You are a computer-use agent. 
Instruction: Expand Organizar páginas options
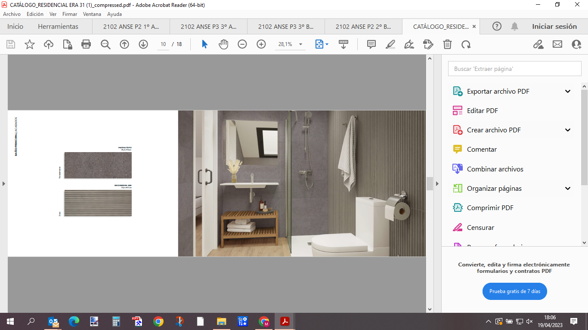[x=568, y=189]
